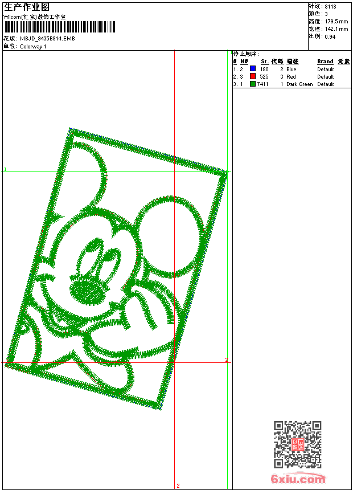The width and height of the screenshot is (353, 490).
Task: Click the '元素' column header
Action: coord(344,62)
